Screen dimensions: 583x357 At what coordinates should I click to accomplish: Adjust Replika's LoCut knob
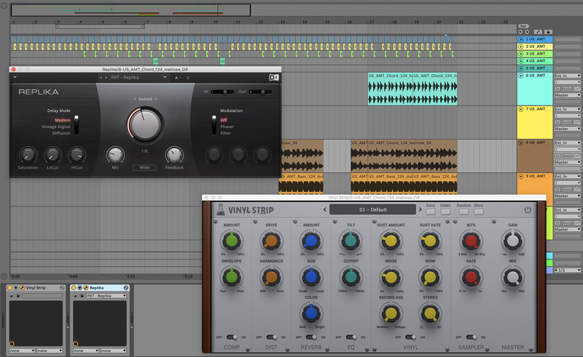(52, 155)
